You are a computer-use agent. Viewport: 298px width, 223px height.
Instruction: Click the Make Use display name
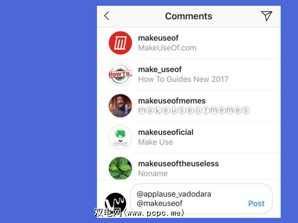[x=156, y=142]
